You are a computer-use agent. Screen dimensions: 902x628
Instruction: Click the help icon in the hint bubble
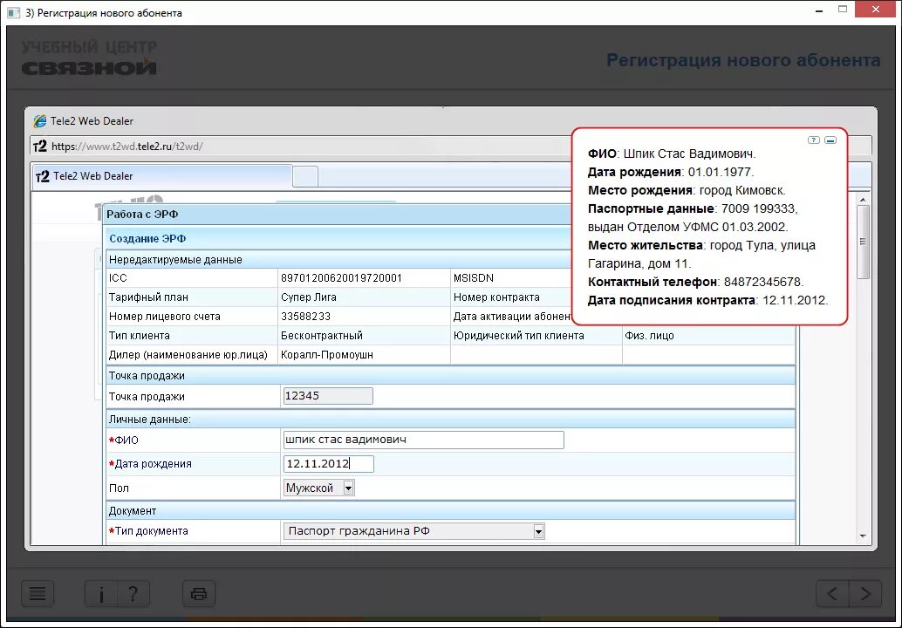pos(813,140)
